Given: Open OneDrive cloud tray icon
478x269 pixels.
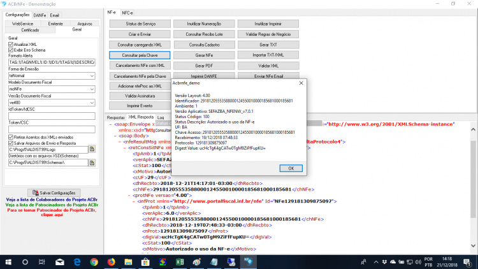Looking at the screenshot, I should (393, 262).
